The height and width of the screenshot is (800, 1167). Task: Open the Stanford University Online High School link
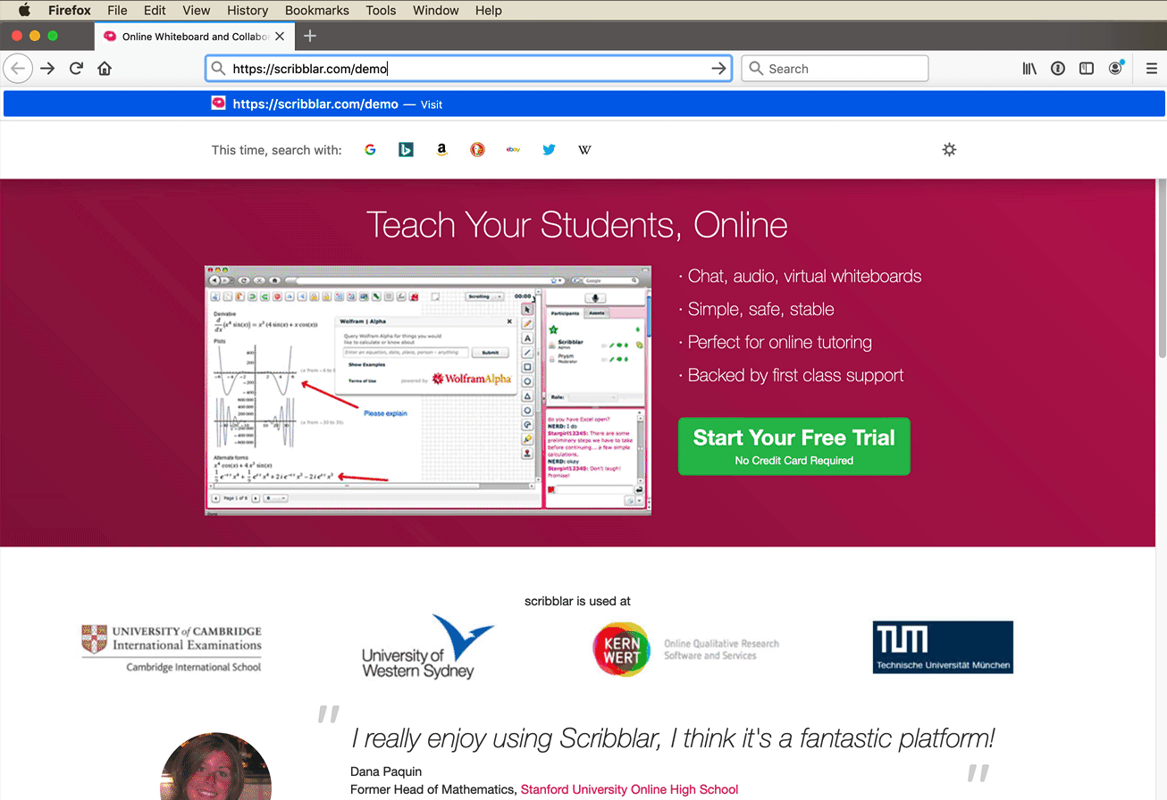click(629, 789)
